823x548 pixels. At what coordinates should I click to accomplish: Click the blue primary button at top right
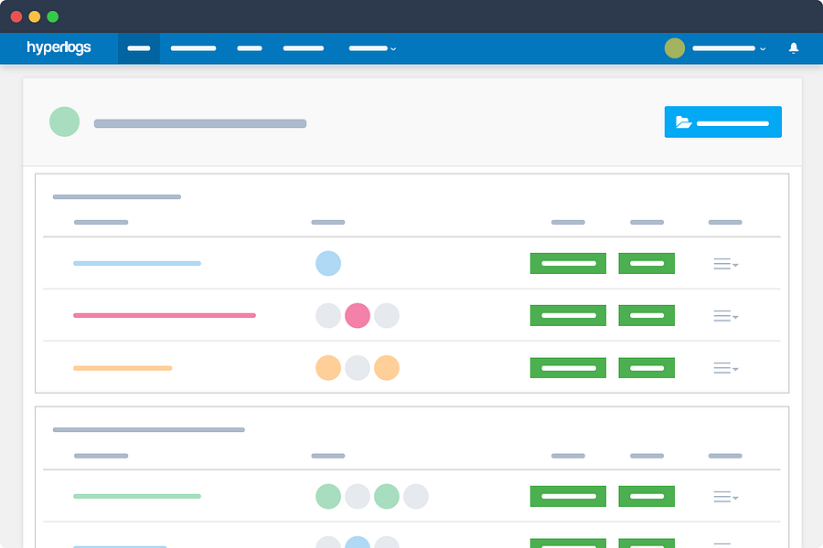[x=723, y=121]
